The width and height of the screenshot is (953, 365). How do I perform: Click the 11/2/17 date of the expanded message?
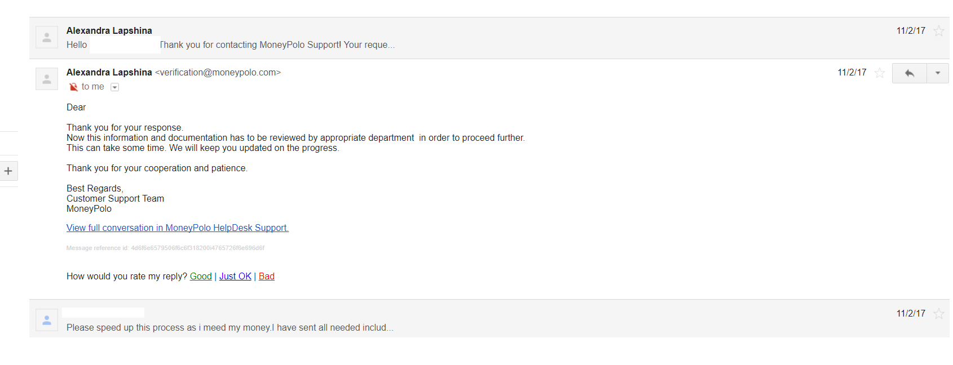[851, 72]
